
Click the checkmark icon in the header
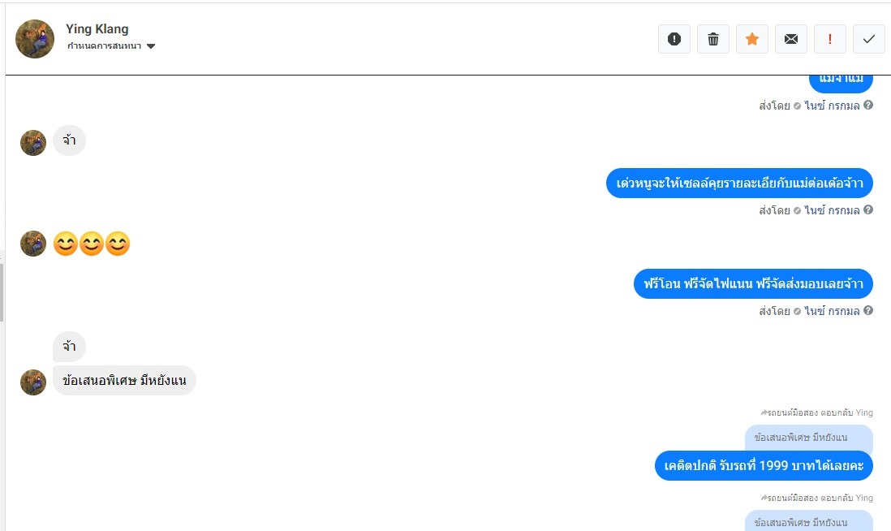869,39
